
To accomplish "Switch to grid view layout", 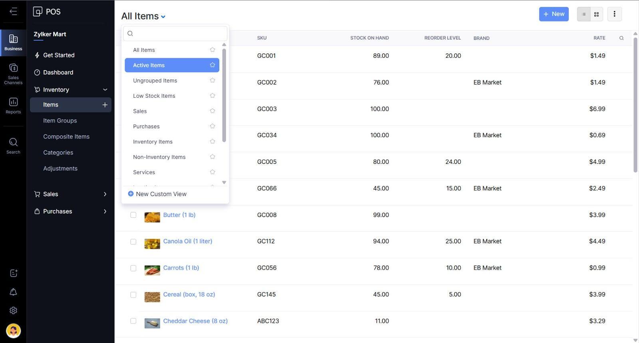I will coord(596,14).
